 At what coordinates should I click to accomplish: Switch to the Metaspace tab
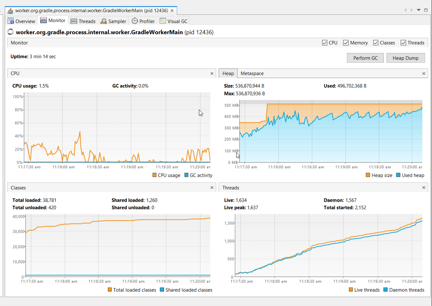coord(252,73)
